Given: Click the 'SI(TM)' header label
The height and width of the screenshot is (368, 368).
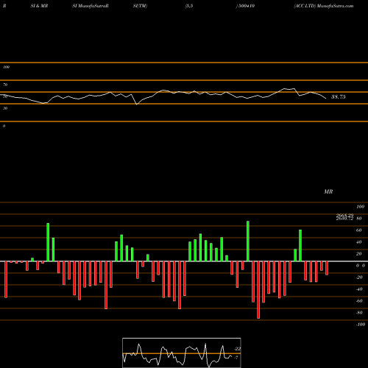Looking at the screenshot, I should tap(140, 6).
